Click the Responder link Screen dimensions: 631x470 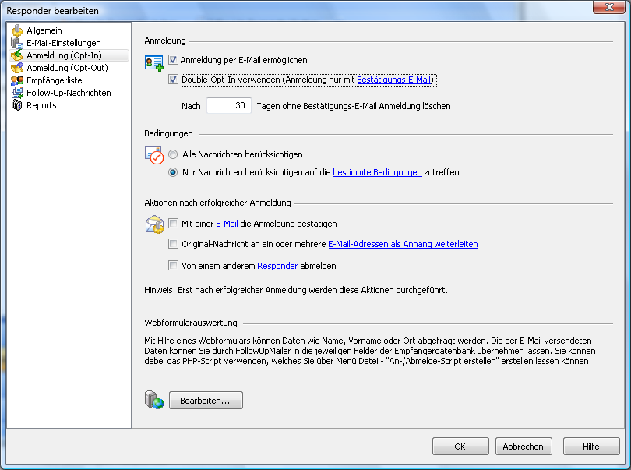pos(277,266)
